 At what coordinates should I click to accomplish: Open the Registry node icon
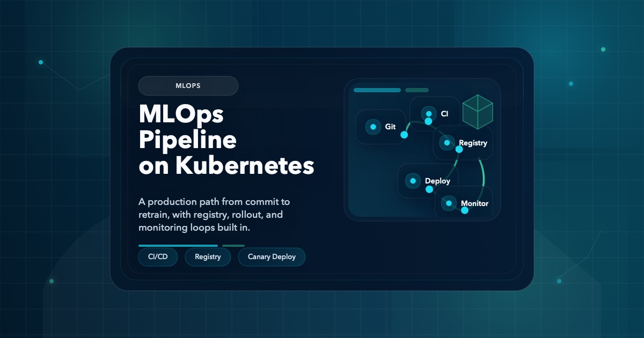pos(446,143)
